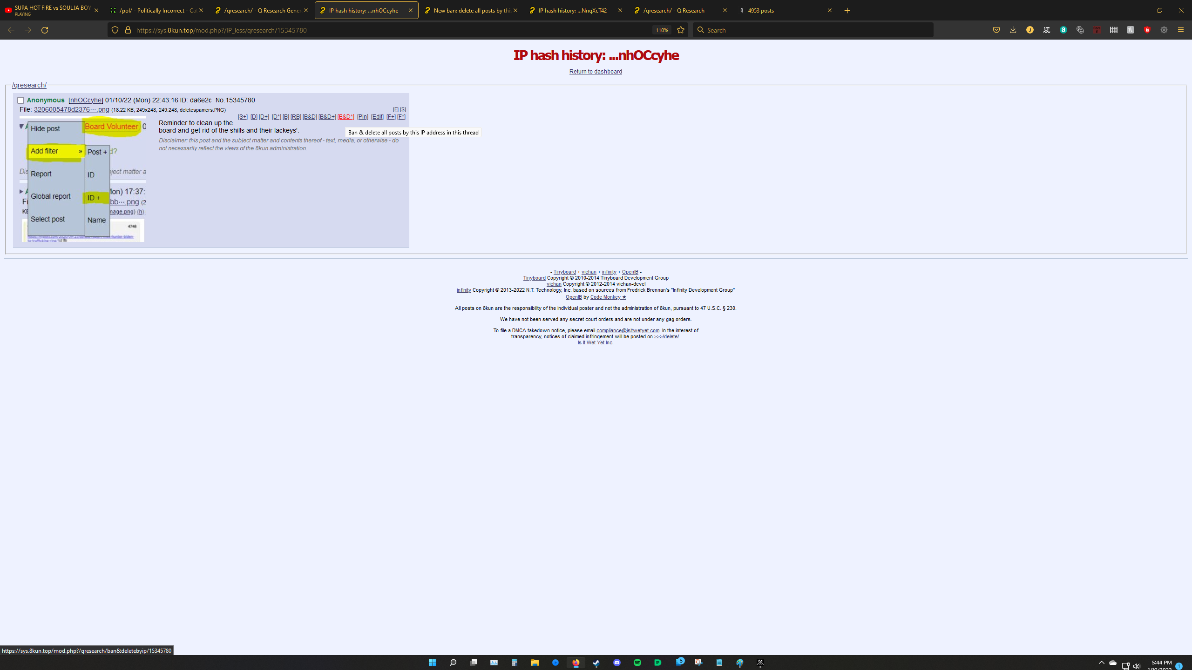Open File Explorer from the taskbar
This screenshot has height=670, width=1192.
pos(535,663)
